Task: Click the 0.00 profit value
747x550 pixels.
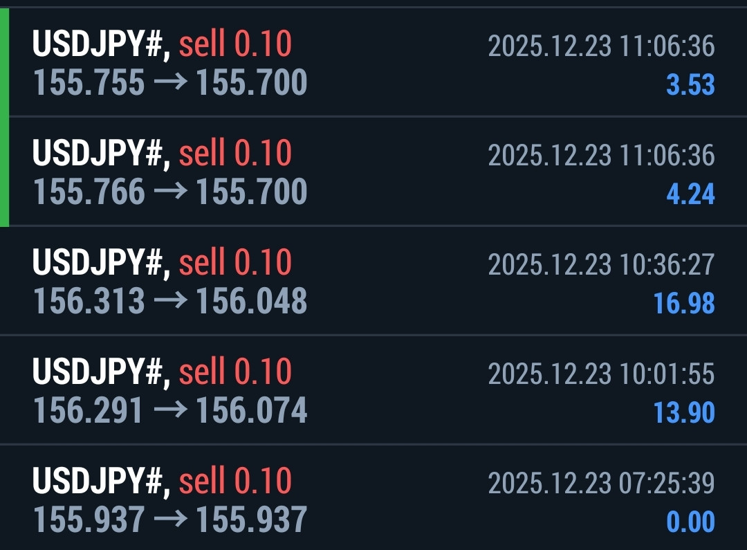Action: [690, 522]
